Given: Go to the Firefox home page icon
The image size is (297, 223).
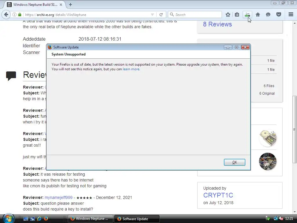Looking at the screenshot, I should point(258,15).
